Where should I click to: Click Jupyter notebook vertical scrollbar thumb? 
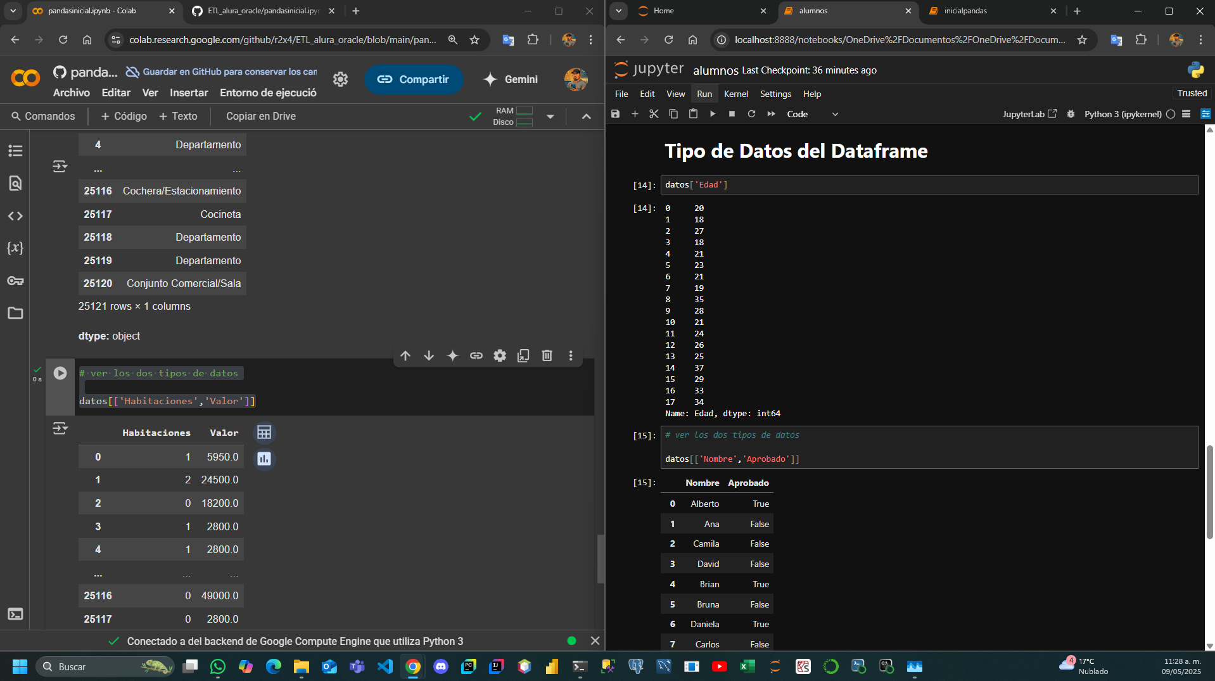point(1209,492)
